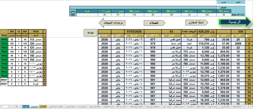Select the date cell 07/03/2026
The width and height of the screenshot is (253, 109).
pos(134,31)
